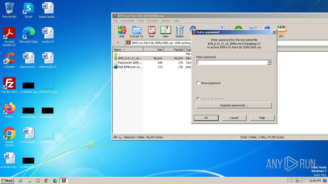
Task: Click Internet Explorer taskbar icon
Action: click(x=20, y=181)
